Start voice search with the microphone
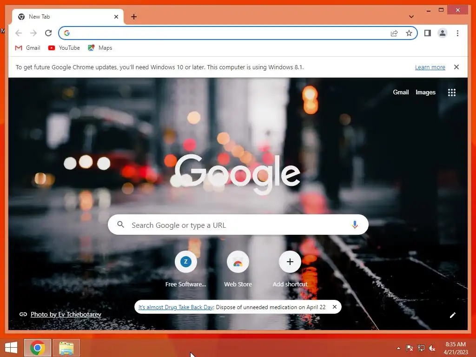 [355, 225]
